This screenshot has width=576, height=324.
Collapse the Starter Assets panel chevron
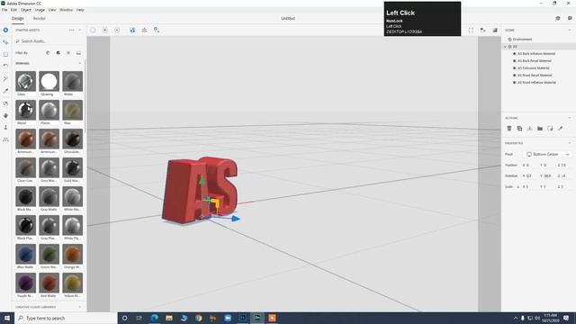pos(80,30)
